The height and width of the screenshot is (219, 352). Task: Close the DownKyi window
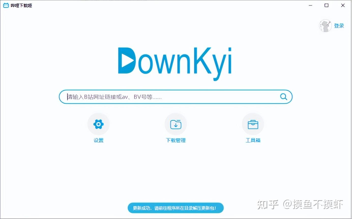pyautogui.click(x=343, y=5)
